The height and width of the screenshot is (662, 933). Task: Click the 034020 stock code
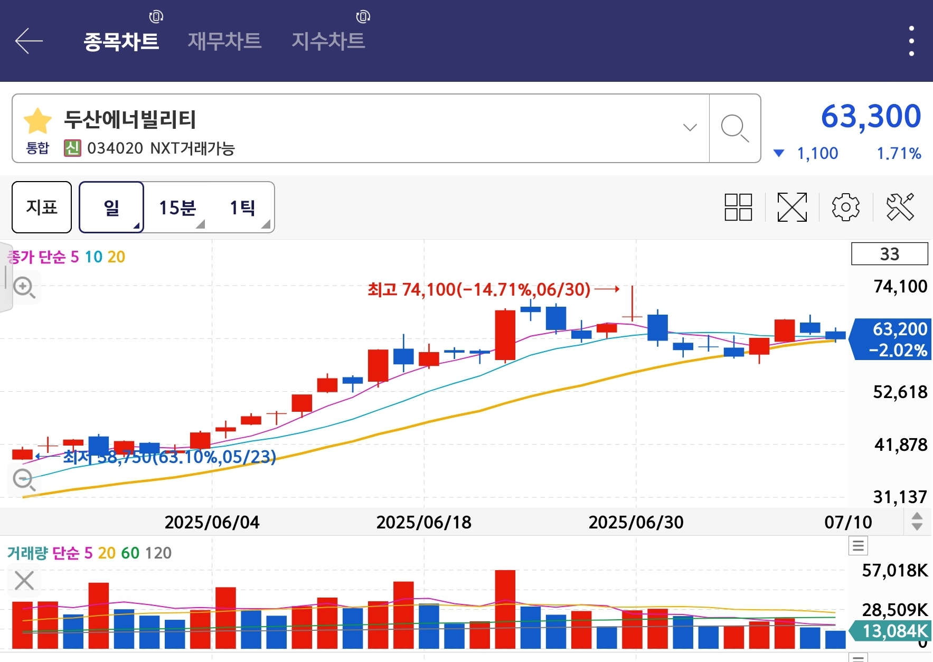115,148
